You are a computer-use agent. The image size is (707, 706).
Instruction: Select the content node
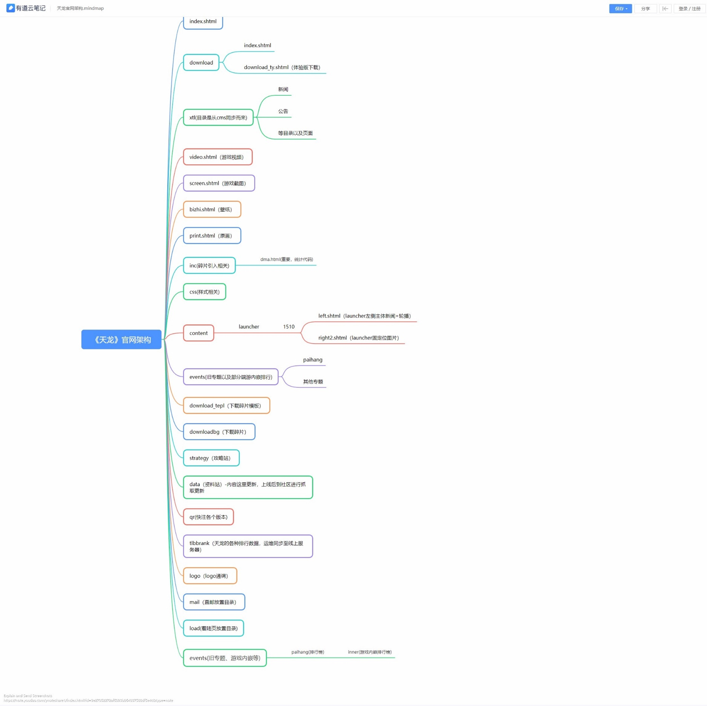(198, 333)
